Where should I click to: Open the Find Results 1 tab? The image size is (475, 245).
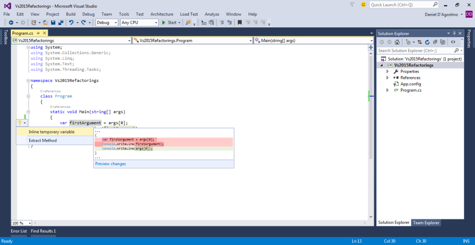(x=43, y=231)
